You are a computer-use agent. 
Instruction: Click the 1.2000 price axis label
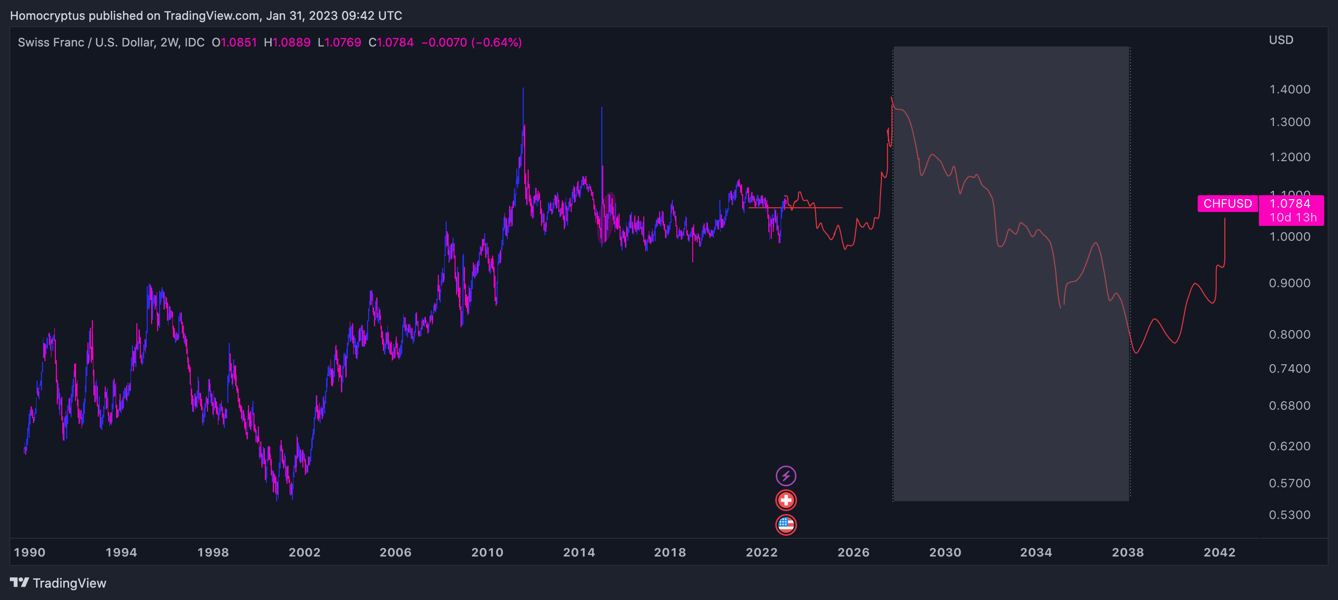tap(1290, 156)
